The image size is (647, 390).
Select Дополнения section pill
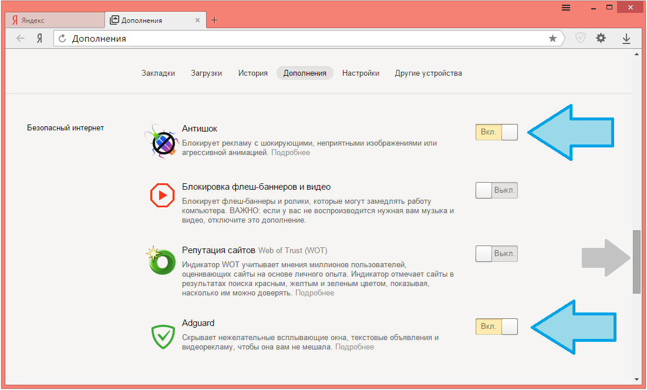click(305, 73)
